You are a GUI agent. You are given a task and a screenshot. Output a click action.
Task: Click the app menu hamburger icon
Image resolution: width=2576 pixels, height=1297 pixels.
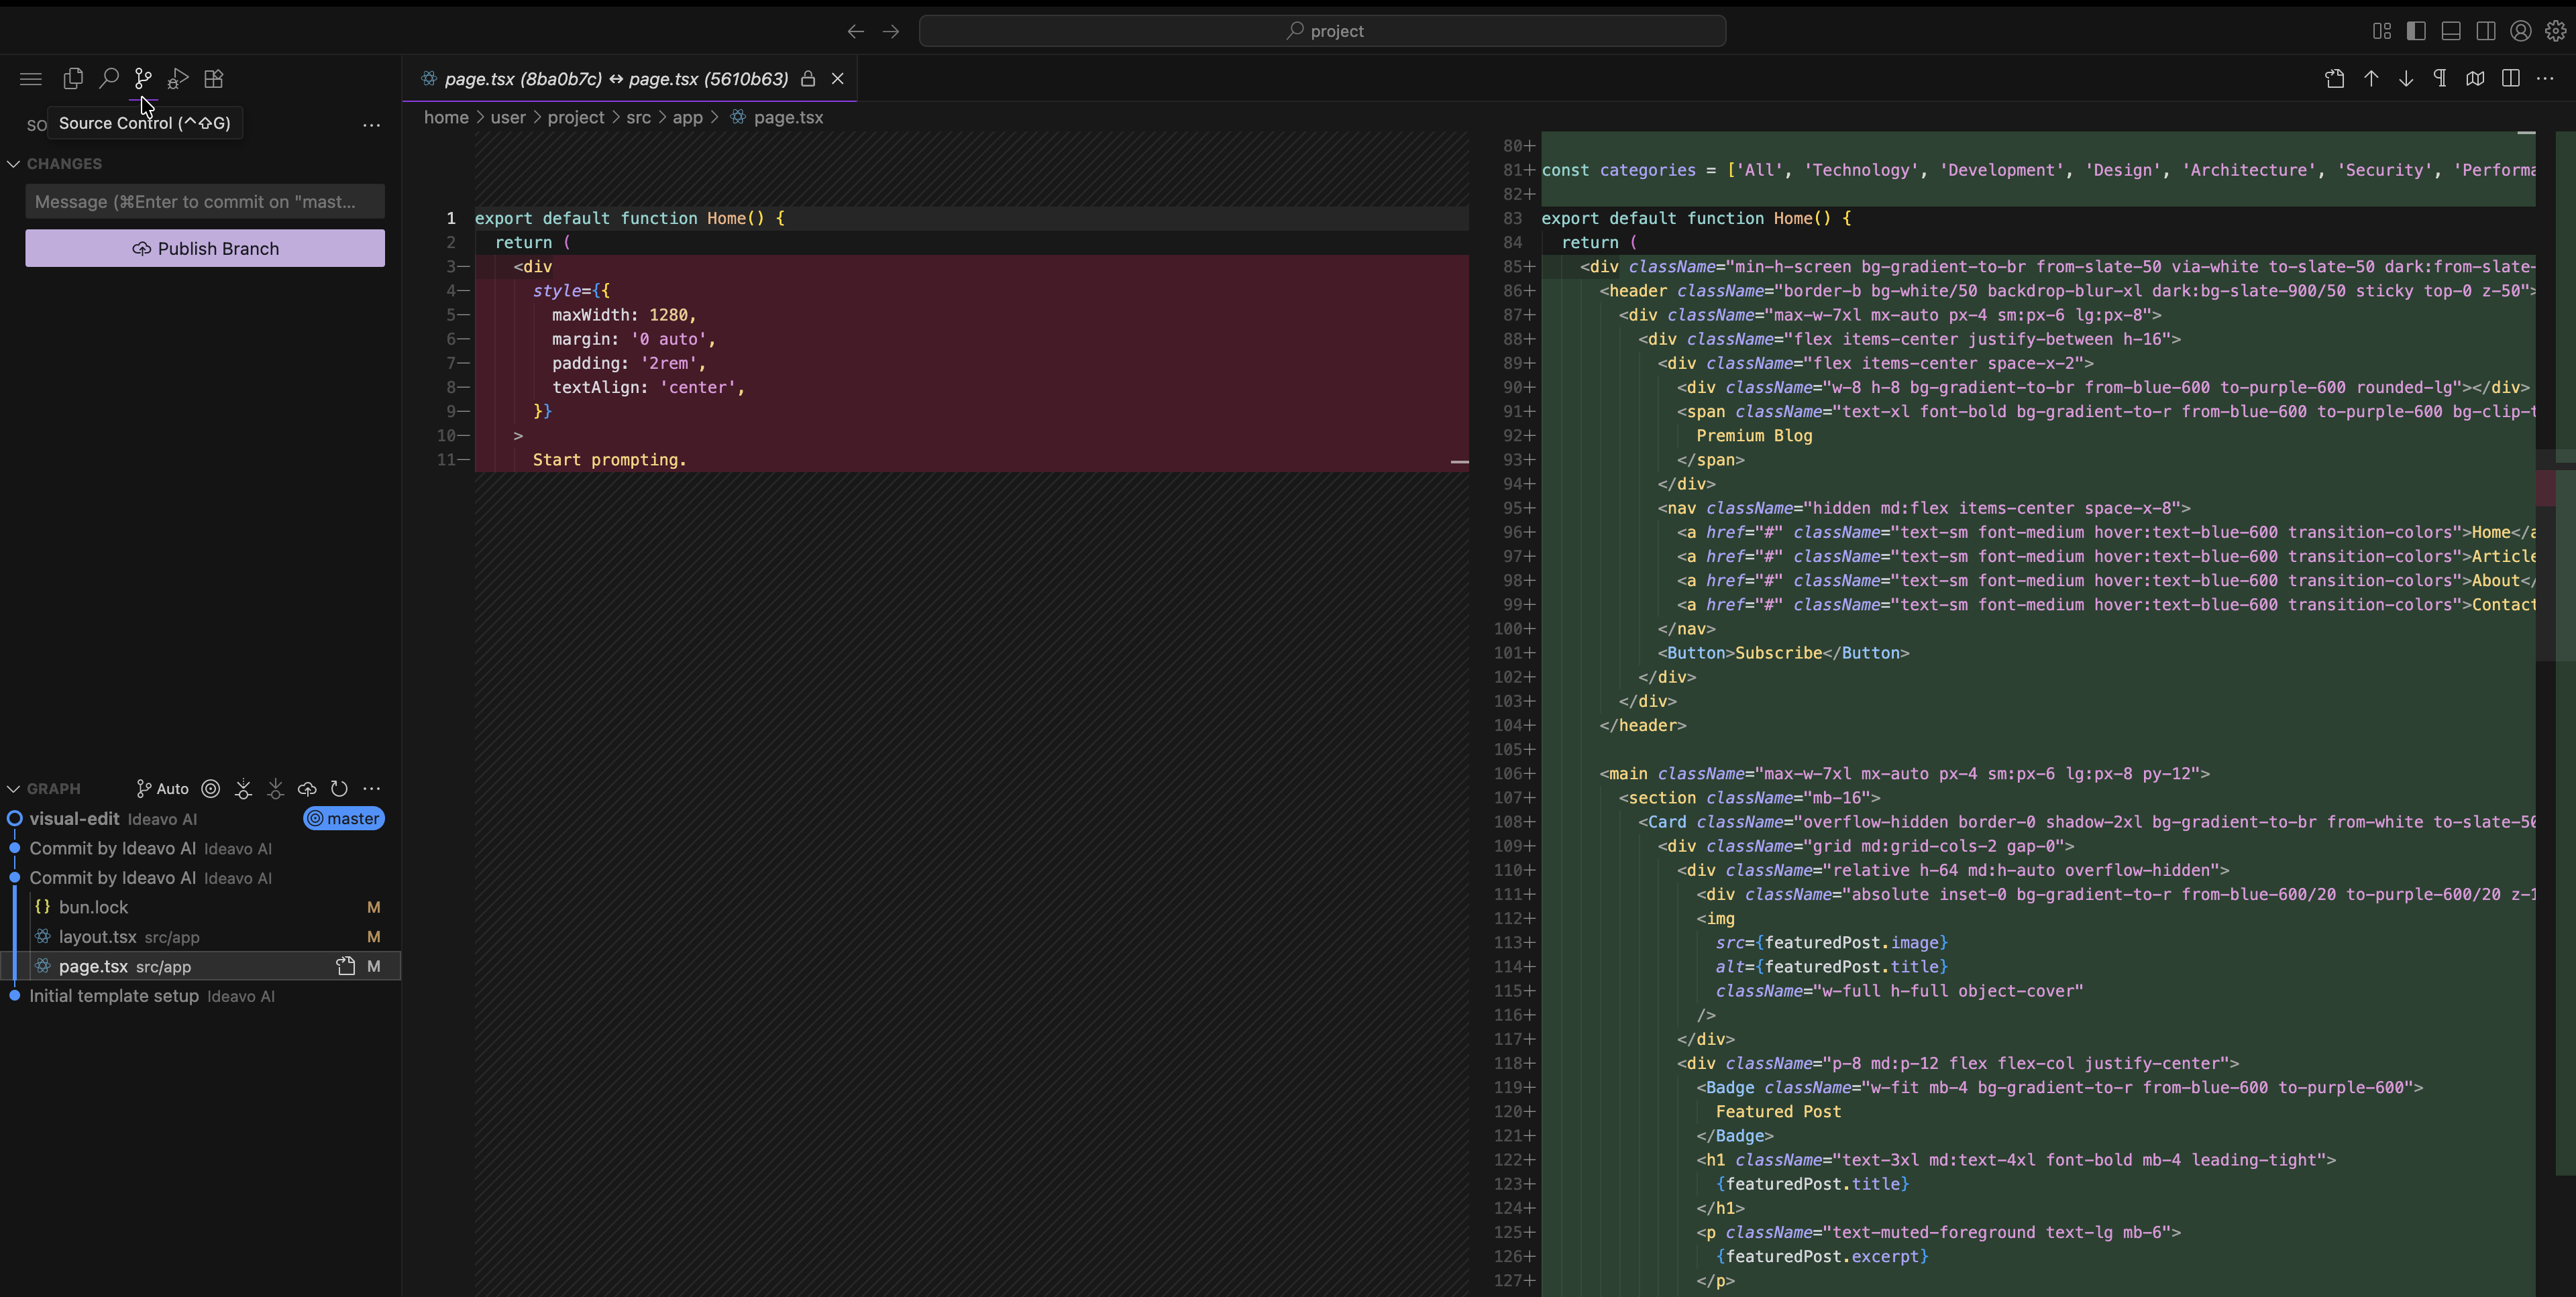point(31,78)
